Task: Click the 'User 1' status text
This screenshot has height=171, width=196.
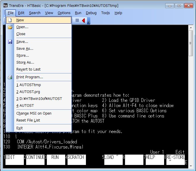Action: (x=157, y=152)
